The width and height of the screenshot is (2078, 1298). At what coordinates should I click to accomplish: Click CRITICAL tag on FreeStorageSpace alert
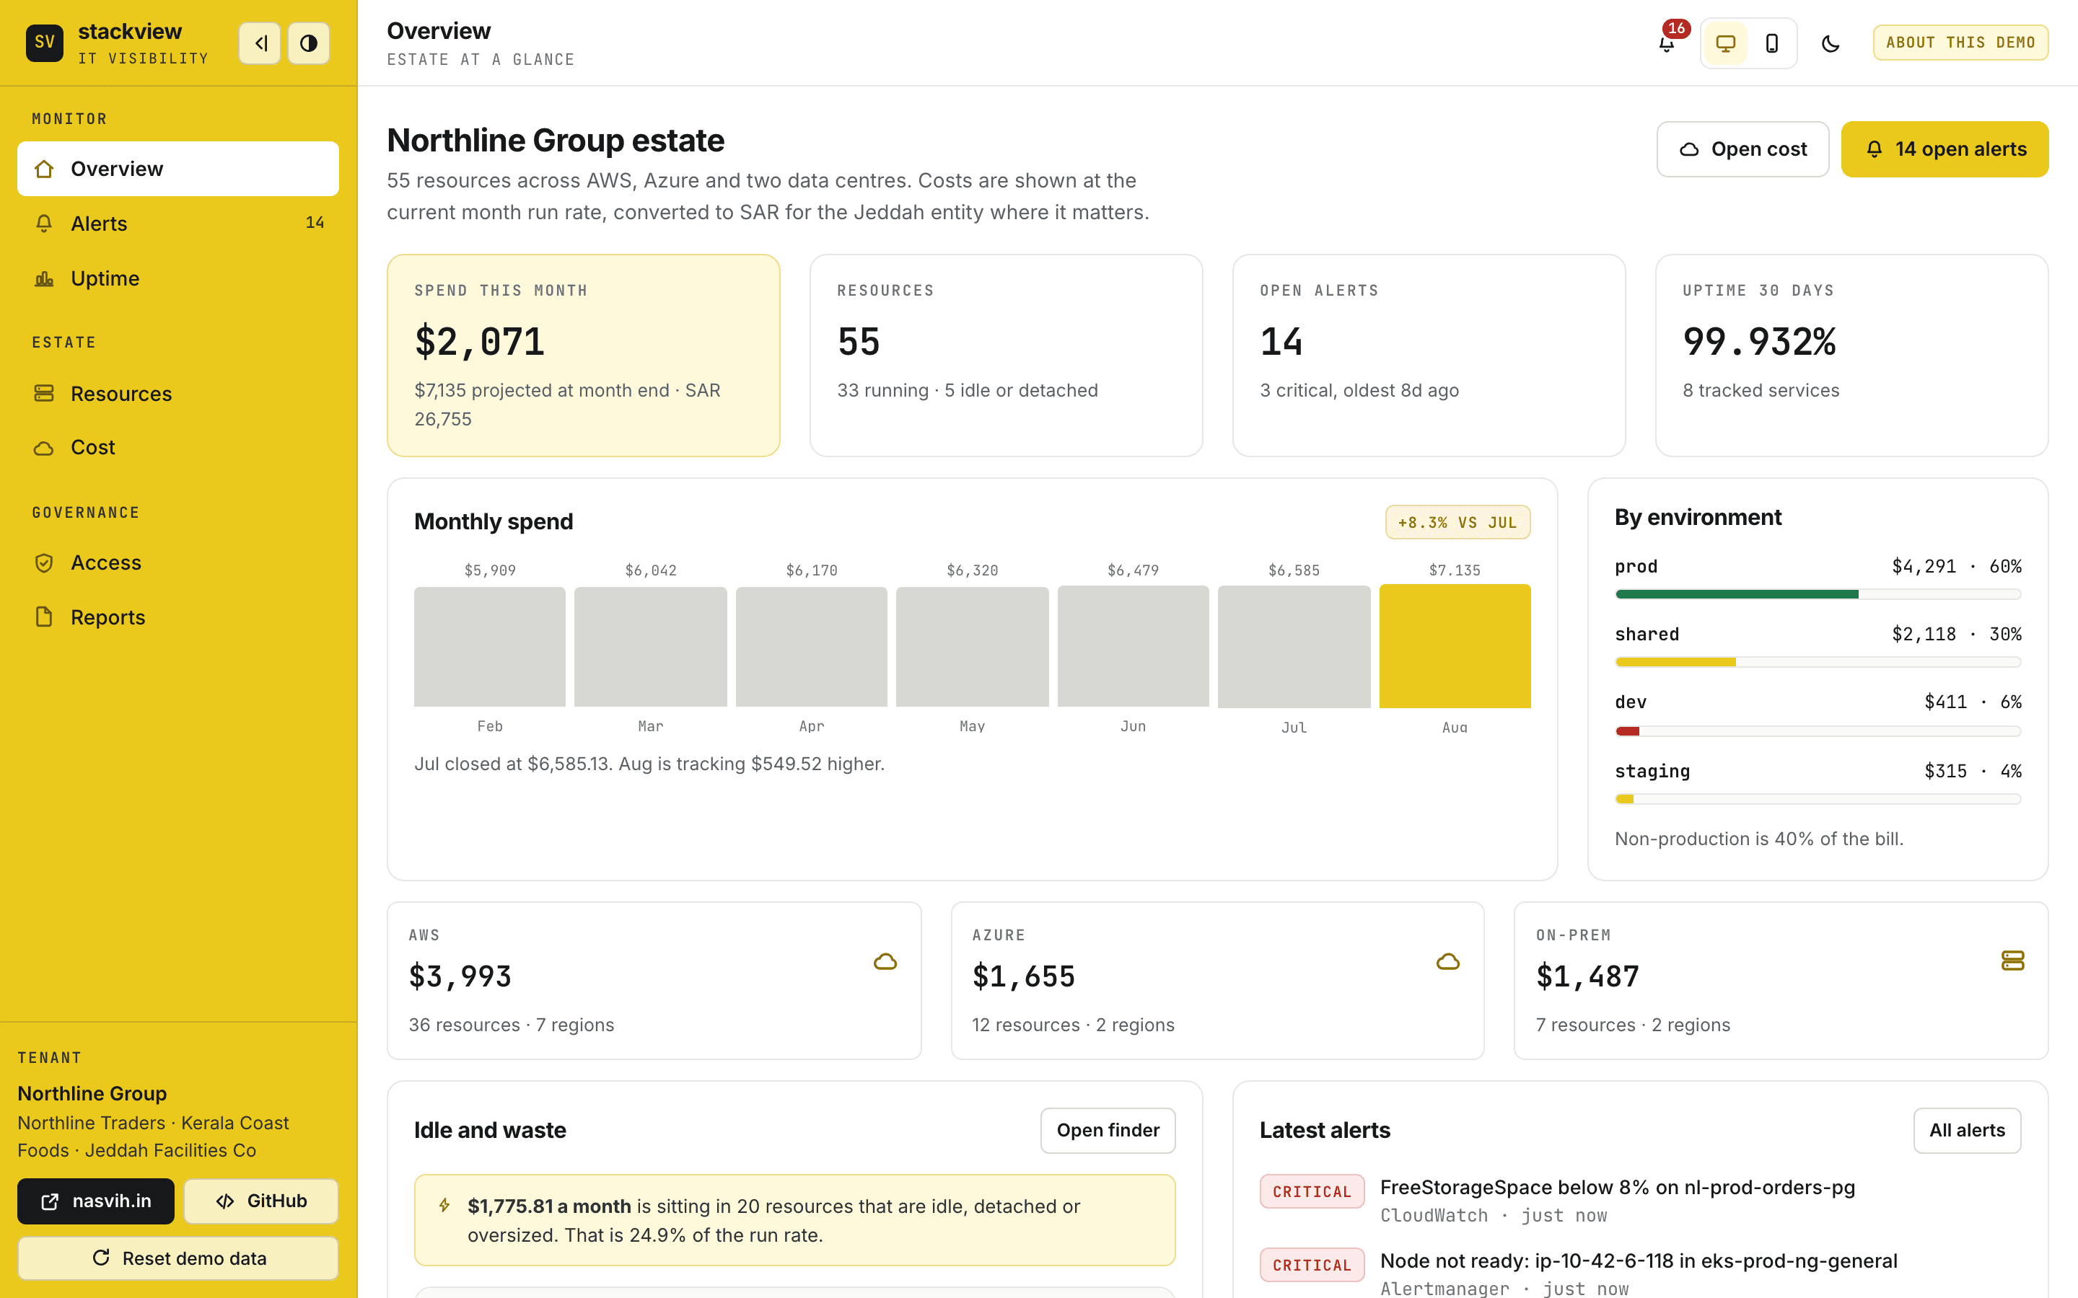tap(1311, 1193)
